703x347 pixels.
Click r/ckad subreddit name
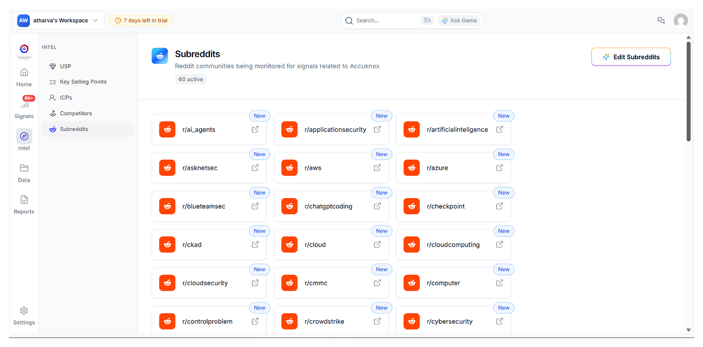tap(192, 244)
